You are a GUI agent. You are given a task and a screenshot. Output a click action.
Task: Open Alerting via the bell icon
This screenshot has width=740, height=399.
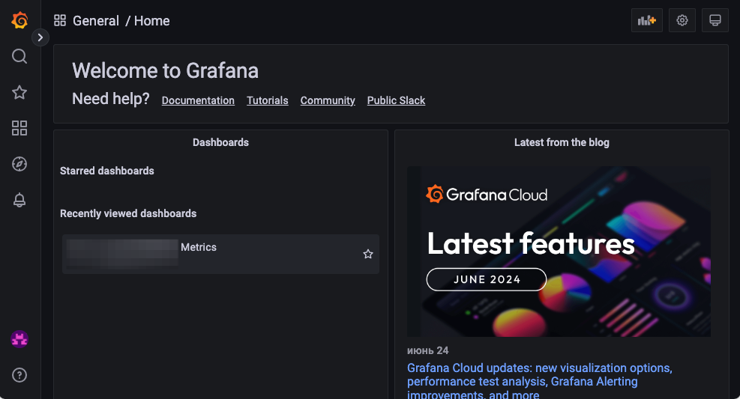pyautogui.click(x=19, y=200)
